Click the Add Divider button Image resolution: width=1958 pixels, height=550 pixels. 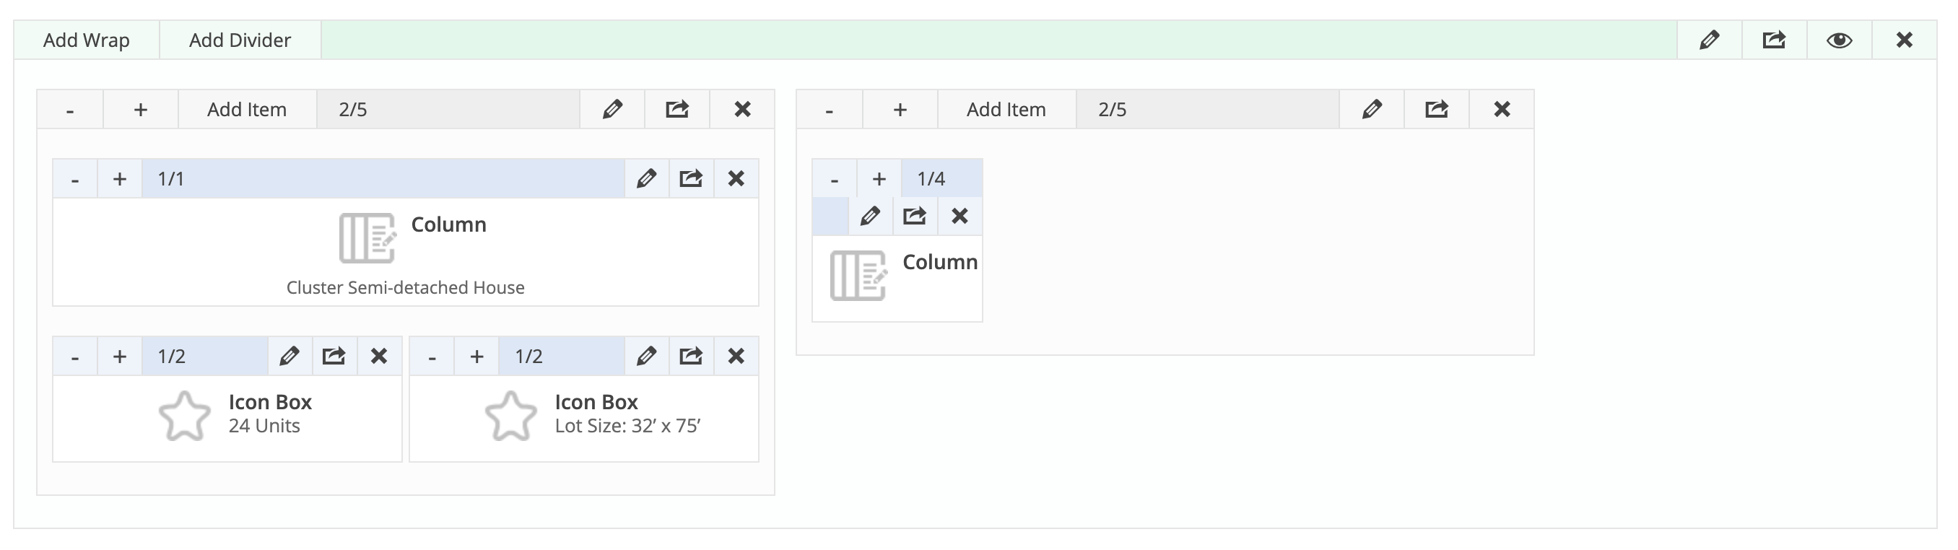[240, 40]
